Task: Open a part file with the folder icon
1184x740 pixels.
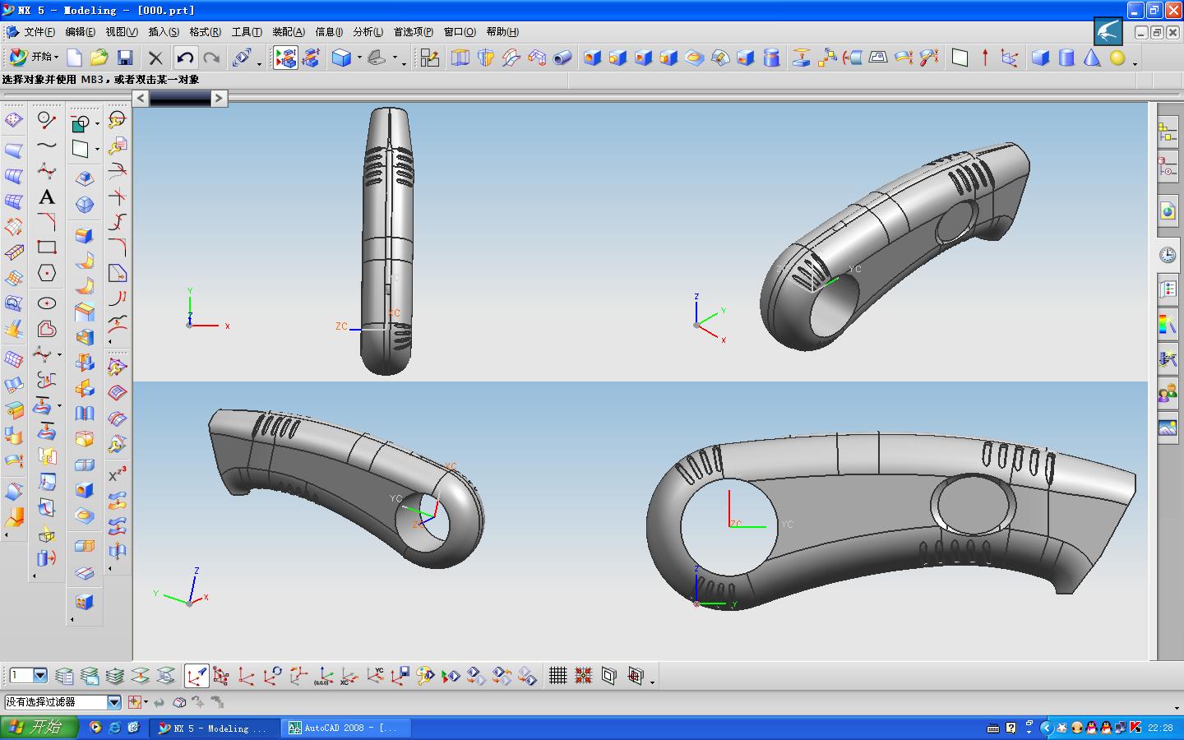Action: [99, 58]
